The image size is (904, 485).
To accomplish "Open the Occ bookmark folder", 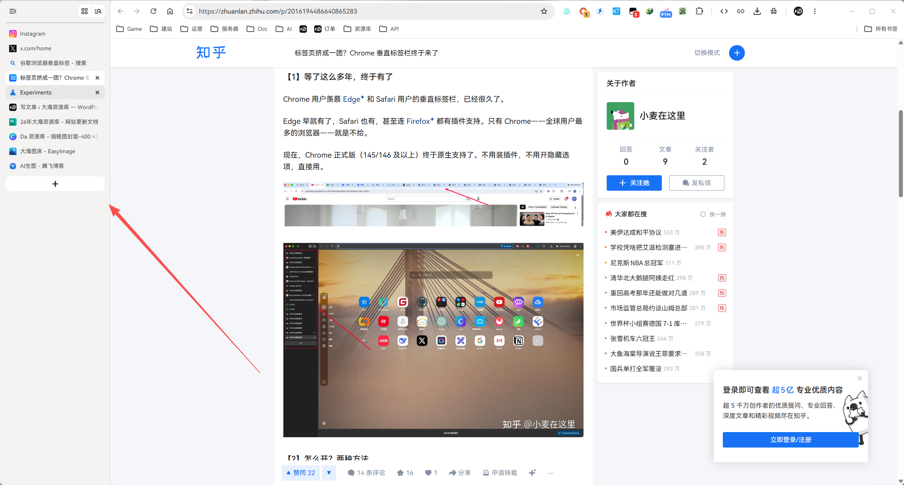I will click(x=257, y=29).
